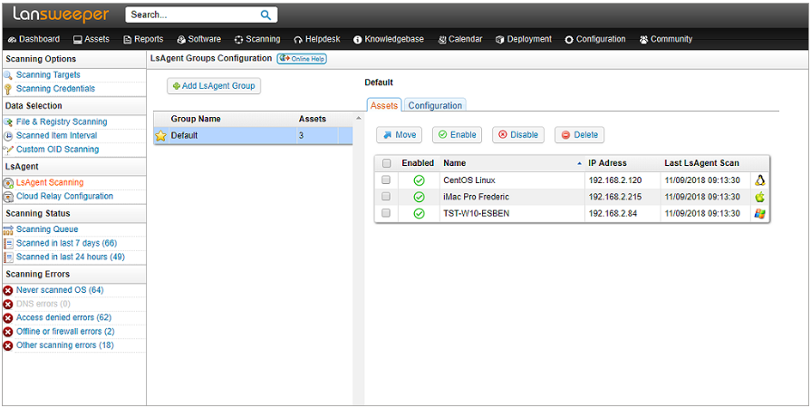Click green enabled checkmark for TST-W10-ESBEN

pos(419,213)
